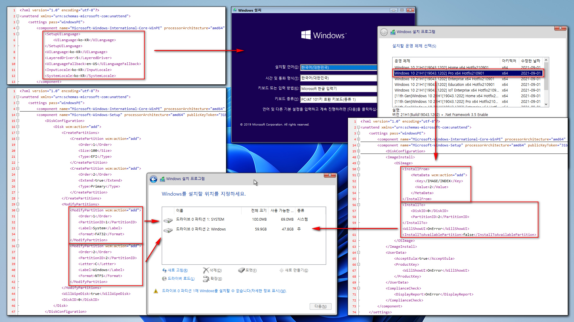574x322 pixels.
Task: Collapse the ComplianceCheck fold marker at line 70
Action: [358, 288]
